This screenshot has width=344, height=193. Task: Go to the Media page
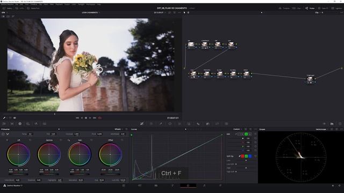[x=124, y=185]
